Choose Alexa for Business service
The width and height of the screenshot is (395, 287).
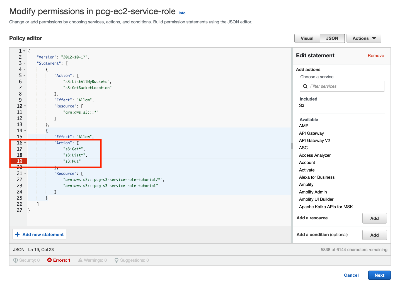point(317,177)
